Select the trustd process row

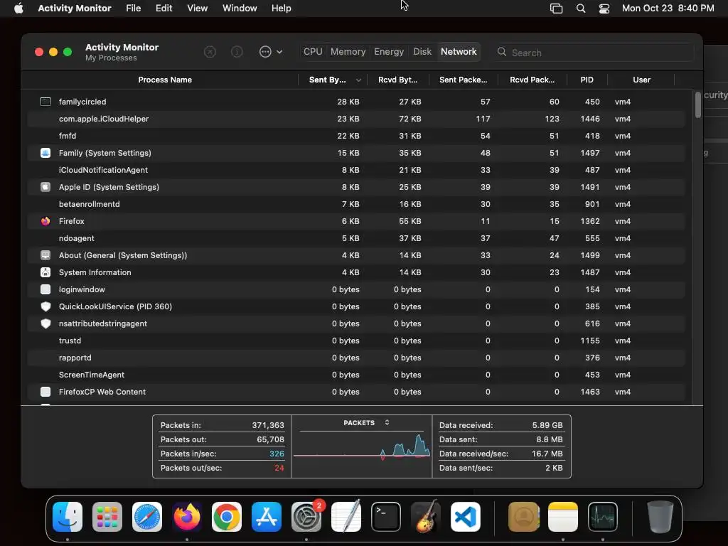(x=356, y=341)
